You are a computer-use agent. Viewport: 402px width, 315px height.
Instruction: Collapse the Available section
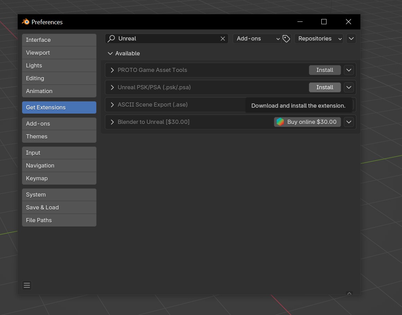point(110,53)
